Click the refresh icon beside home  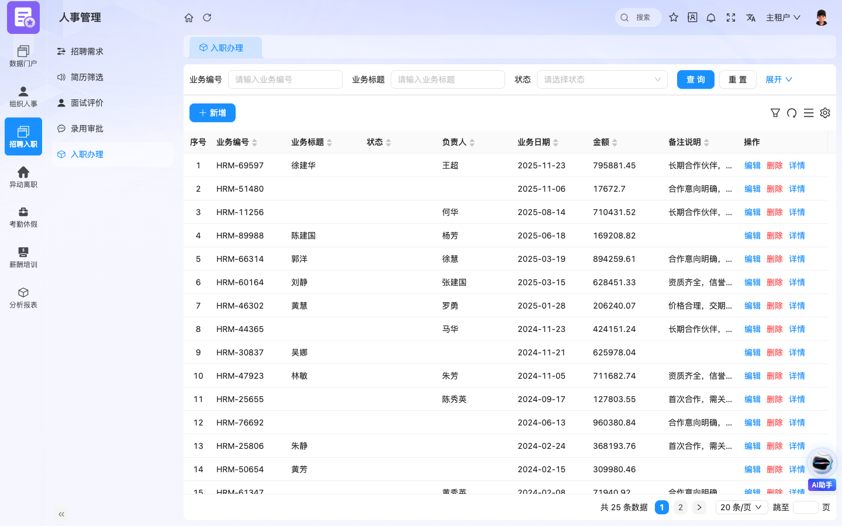click(x=207, y=18)
